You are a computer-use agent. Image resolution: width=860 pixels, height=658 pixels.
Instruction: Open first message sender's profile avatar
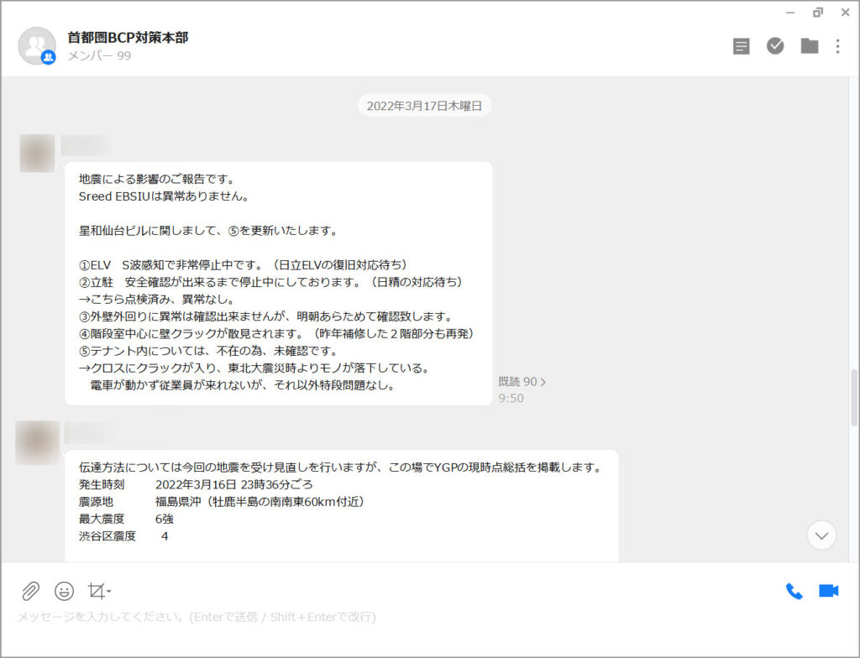point(37,154)
